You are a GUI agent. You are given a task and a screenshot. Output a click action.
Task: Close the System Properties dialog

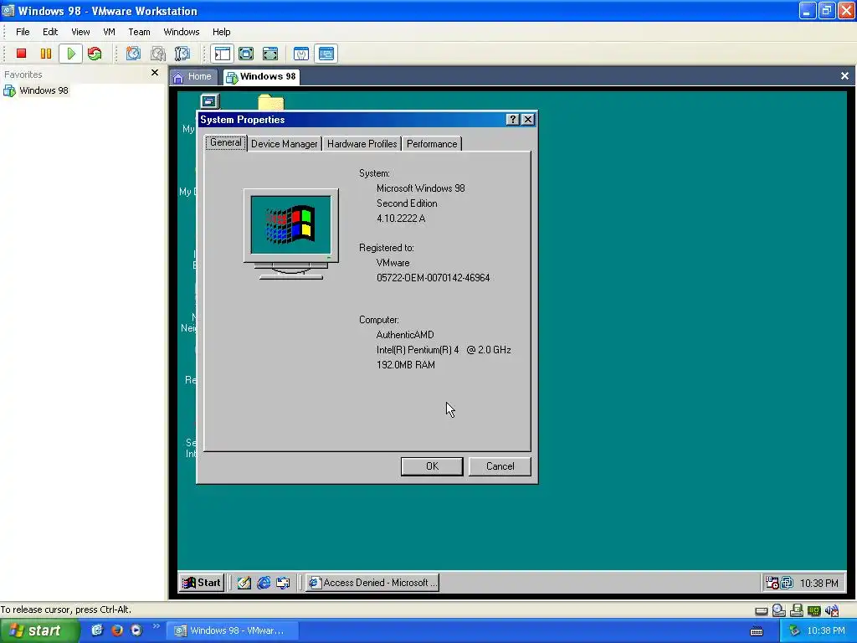(527, 120)
